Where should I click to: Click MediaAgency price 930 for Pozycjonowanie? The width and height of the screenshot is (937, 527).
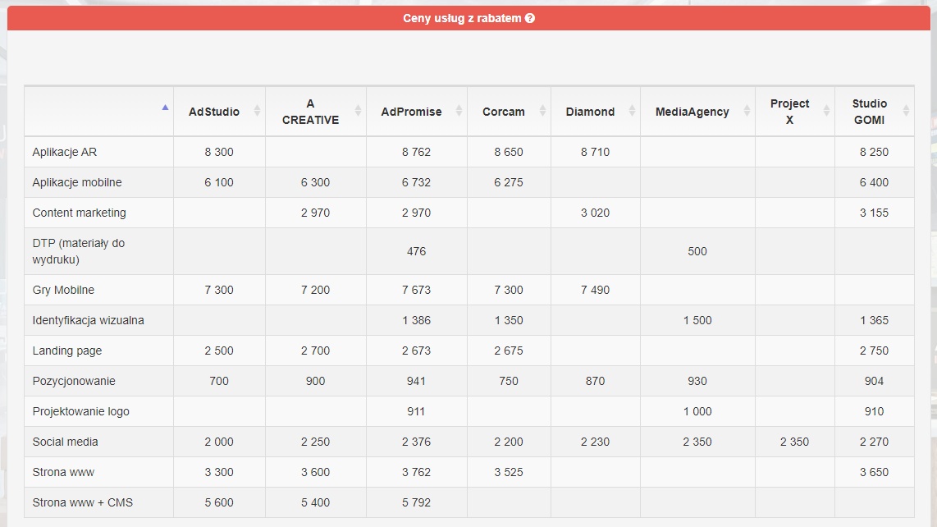697,381
